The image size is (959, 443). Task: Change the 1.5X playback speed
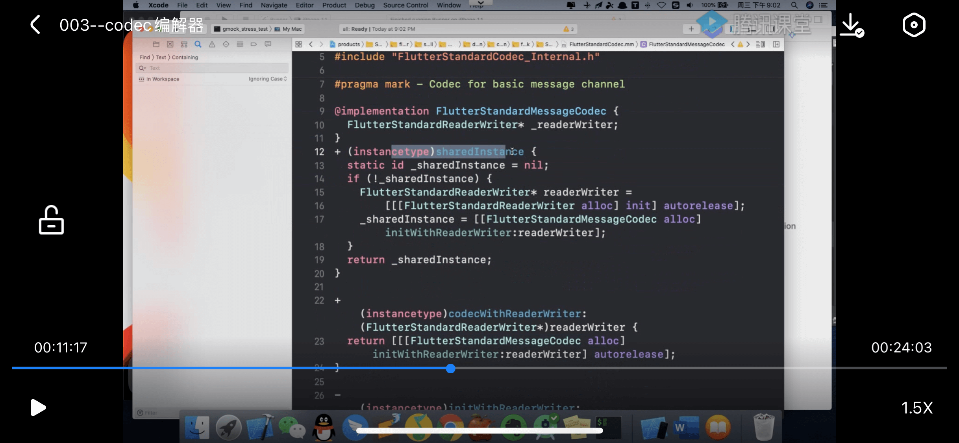[917, 408]
